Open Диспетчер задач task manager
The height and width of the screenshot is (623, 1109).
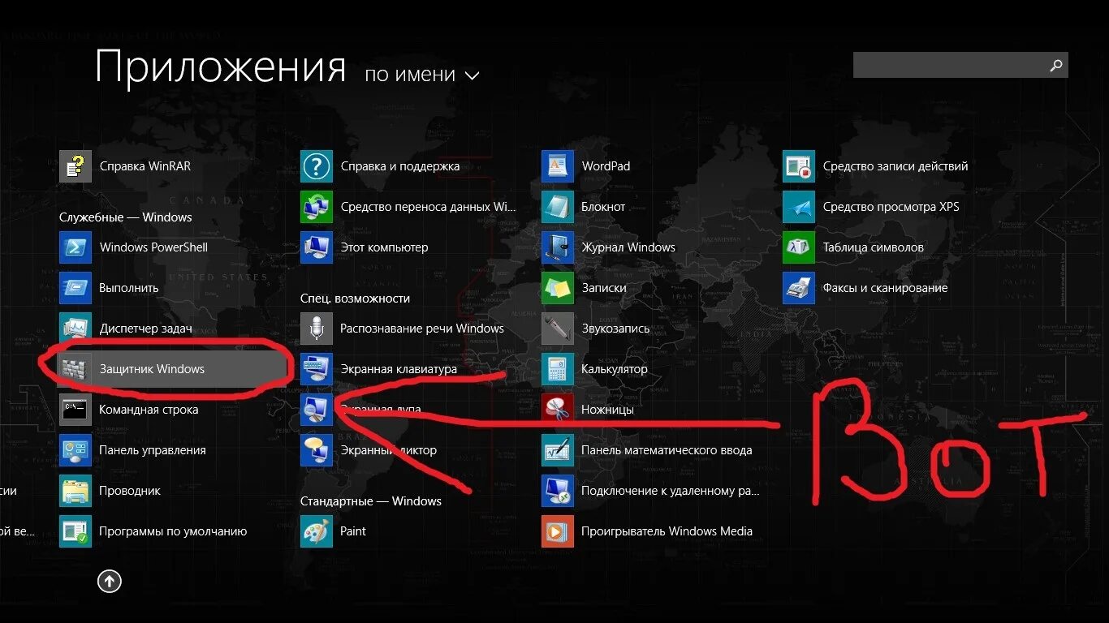(x=126, y=329)
